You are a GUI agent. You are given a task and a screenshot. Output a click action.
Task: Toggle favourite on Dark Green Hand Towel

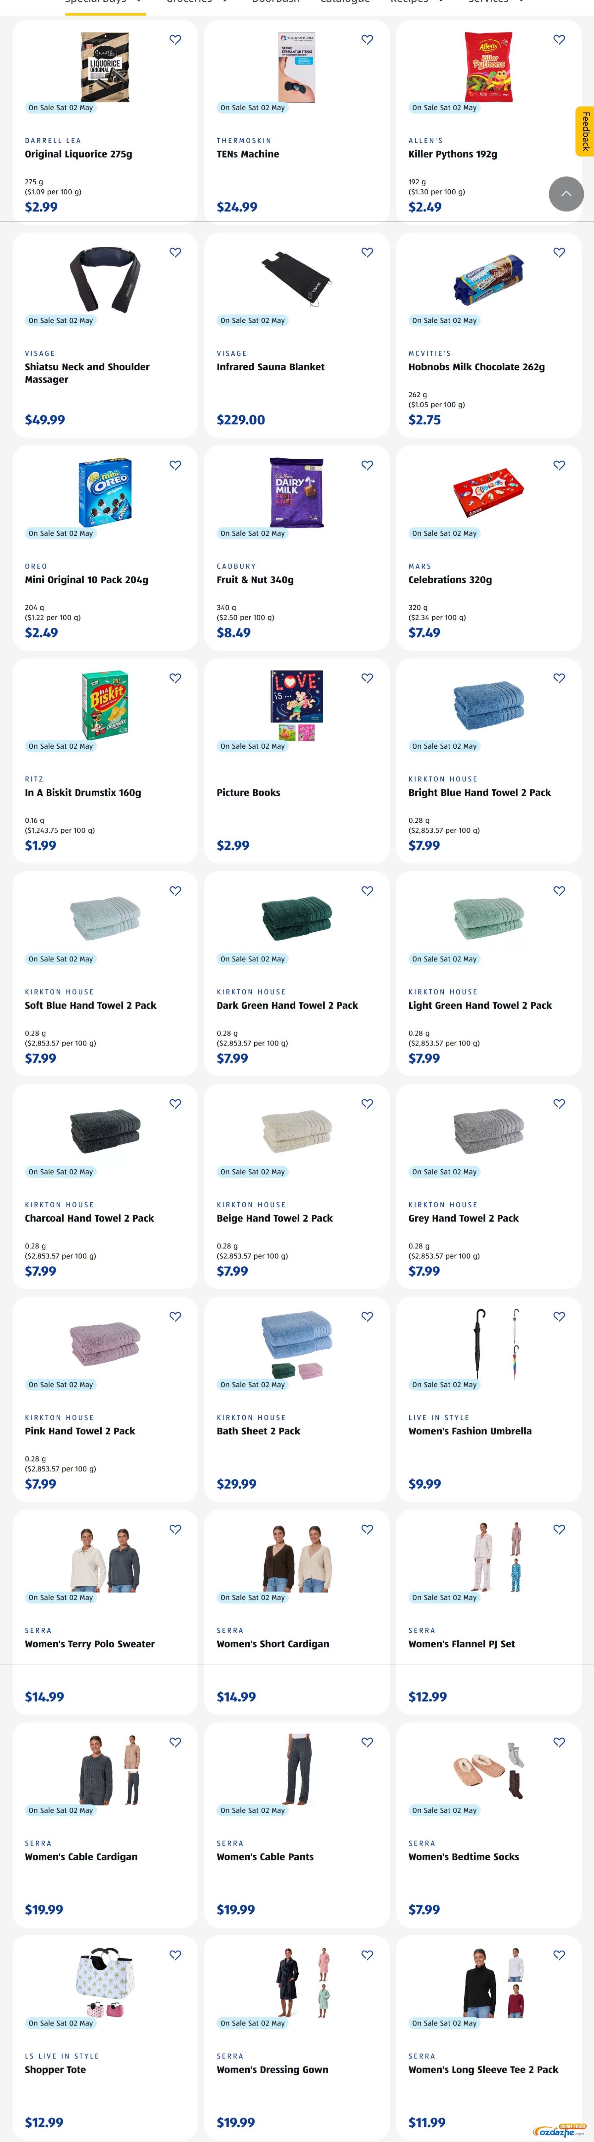click(367, 891)
